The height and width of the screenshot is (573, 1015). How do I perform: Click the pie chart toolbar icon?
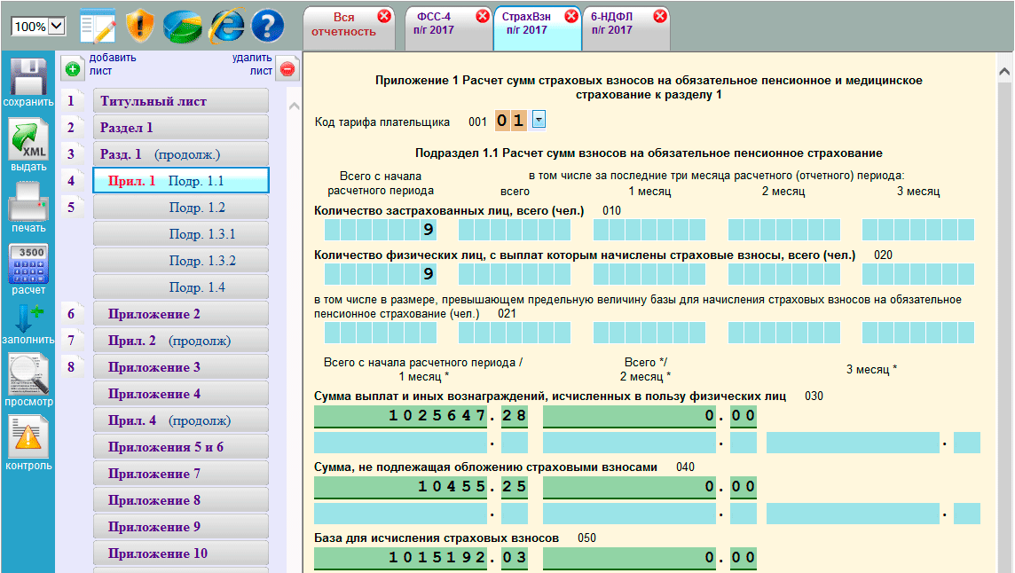point(182,27)
